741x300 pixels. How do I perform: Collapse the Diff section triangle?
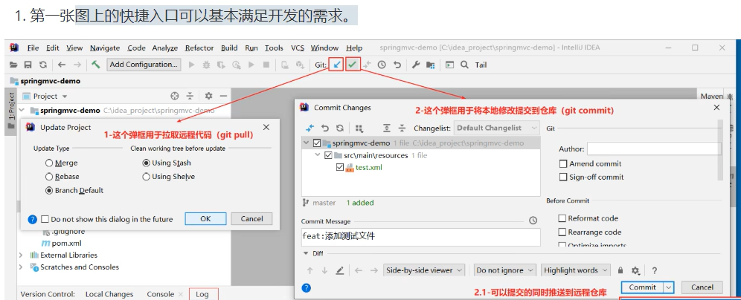[305, 253]
